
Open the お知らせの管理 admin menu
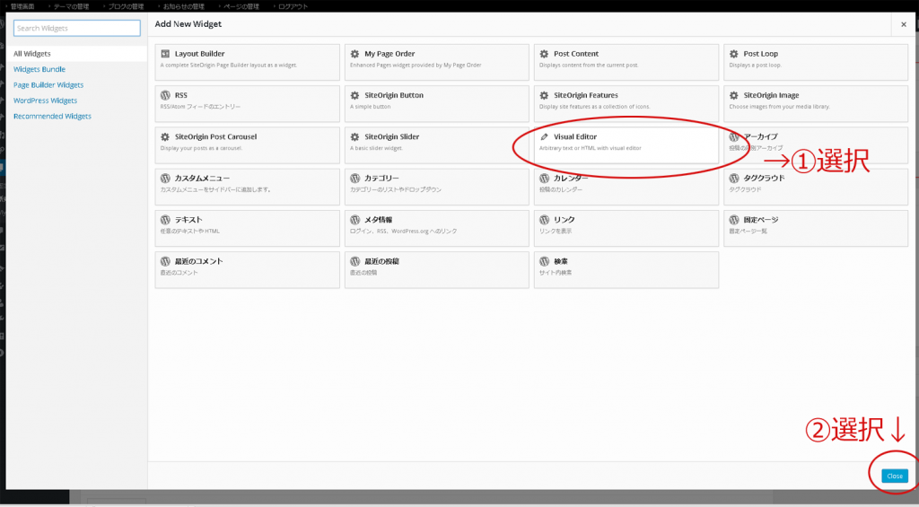[x=183, y=6]
